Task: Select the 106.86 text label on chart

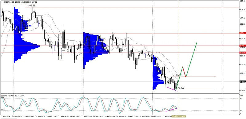Action: [x=180, y=88]
